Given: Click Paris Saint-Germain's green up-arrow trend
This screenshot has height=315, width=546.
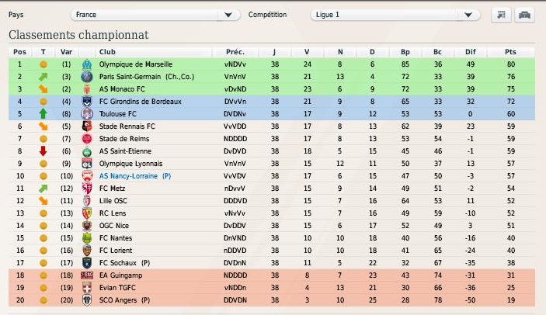Looking at the screenshot, I should (x=43, y=77).
